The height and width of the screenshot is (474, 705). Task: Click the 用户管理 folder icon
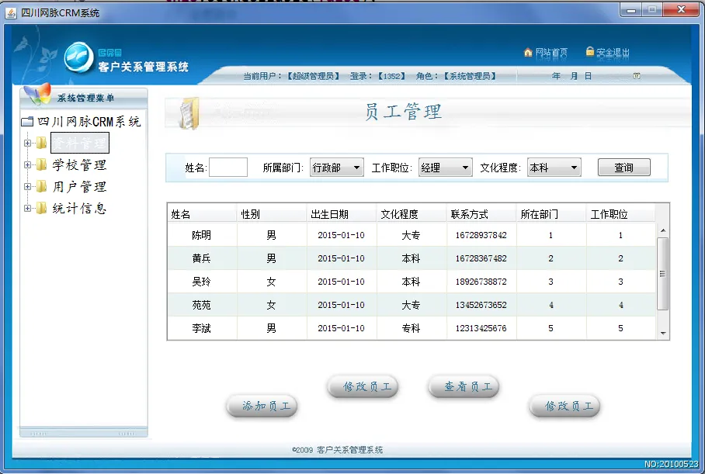click(42, 186)
